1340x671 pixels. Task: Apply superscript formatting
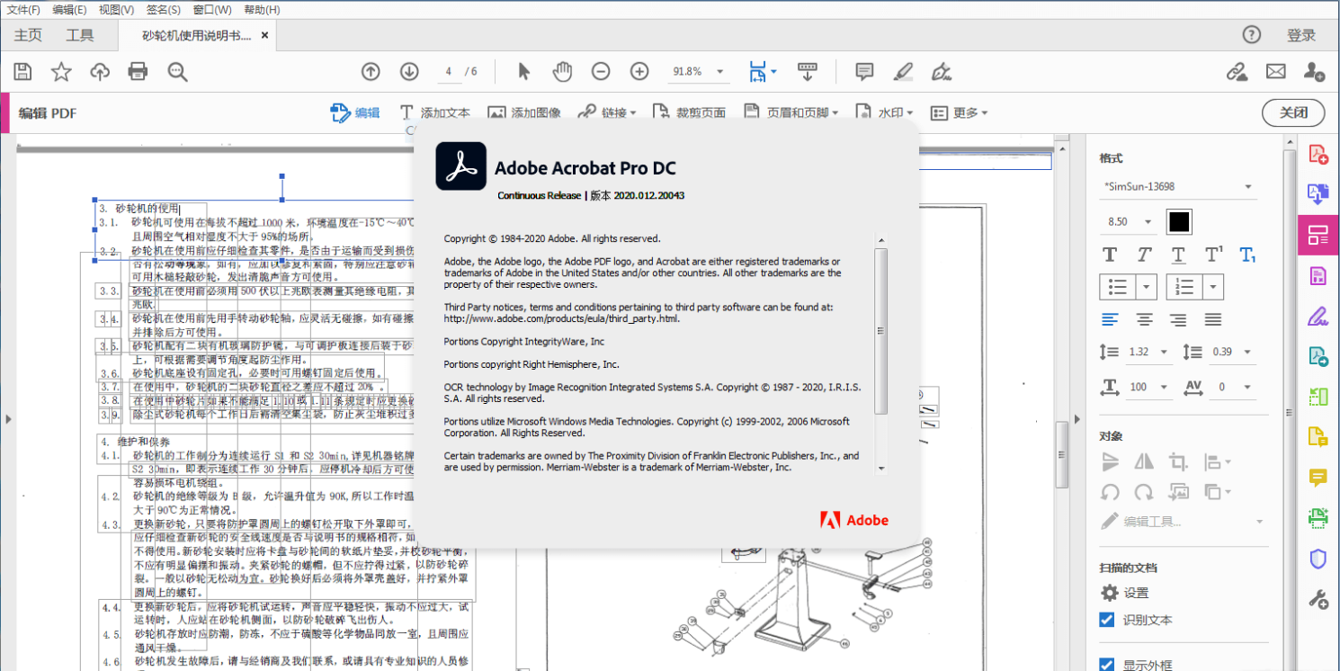coord(1213,255)
